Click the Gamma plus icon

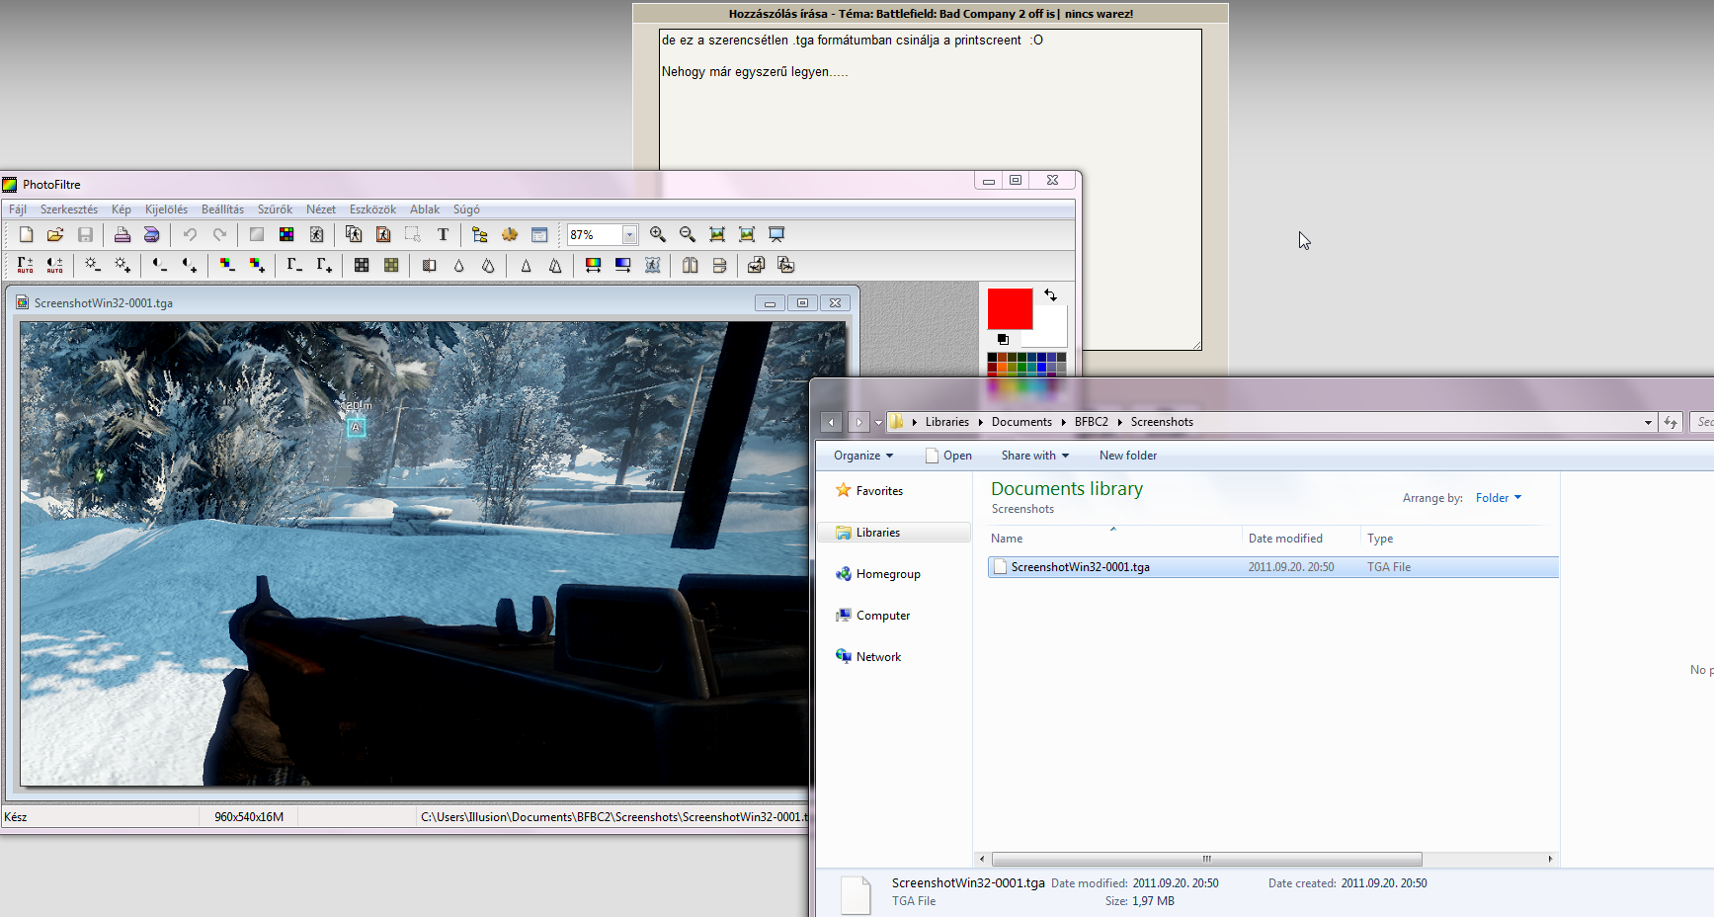coord(324,265)
